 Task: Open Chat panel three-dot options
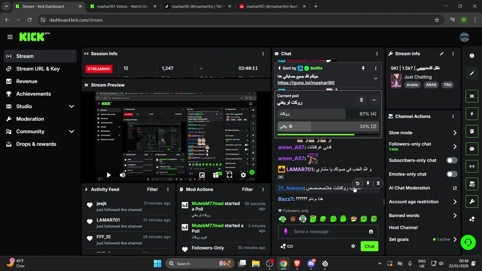(377, 54)
